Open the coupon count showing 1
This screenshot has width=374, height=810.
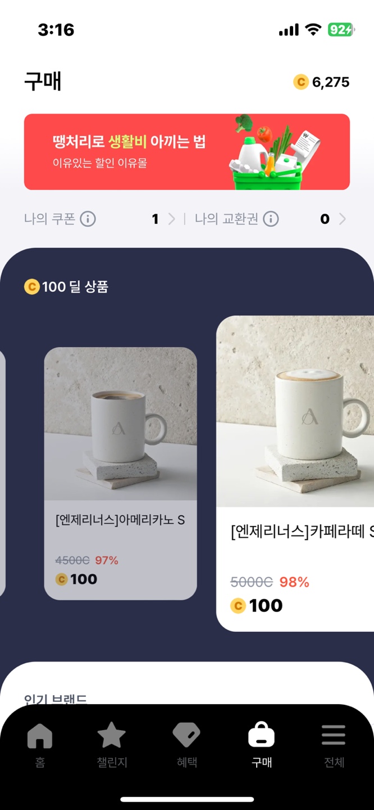point(156,219)
